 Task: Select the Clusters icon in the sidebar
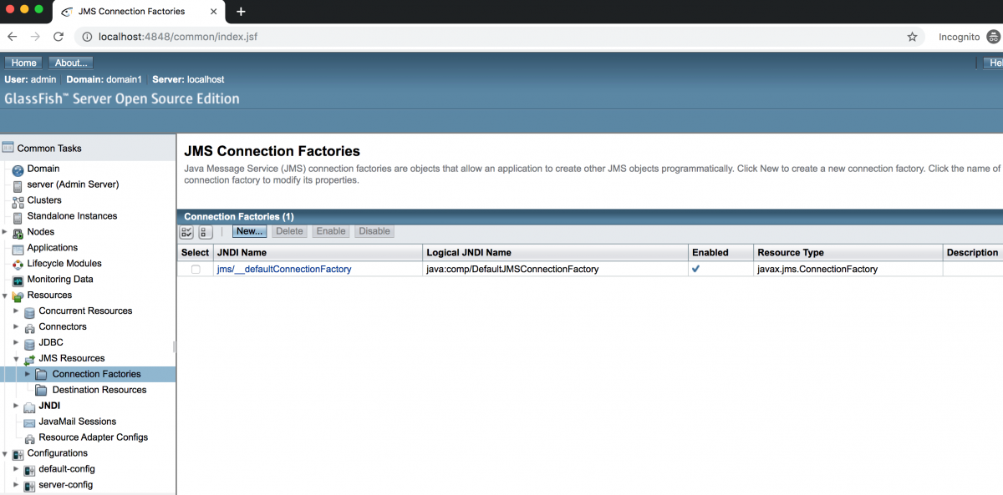[x=19, y=200]
